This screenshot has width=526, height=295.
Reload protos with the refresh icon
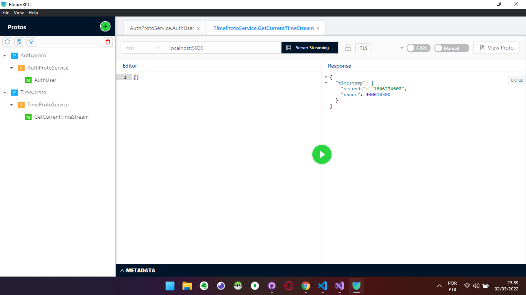pyautogui.click(x=7, y=42)
